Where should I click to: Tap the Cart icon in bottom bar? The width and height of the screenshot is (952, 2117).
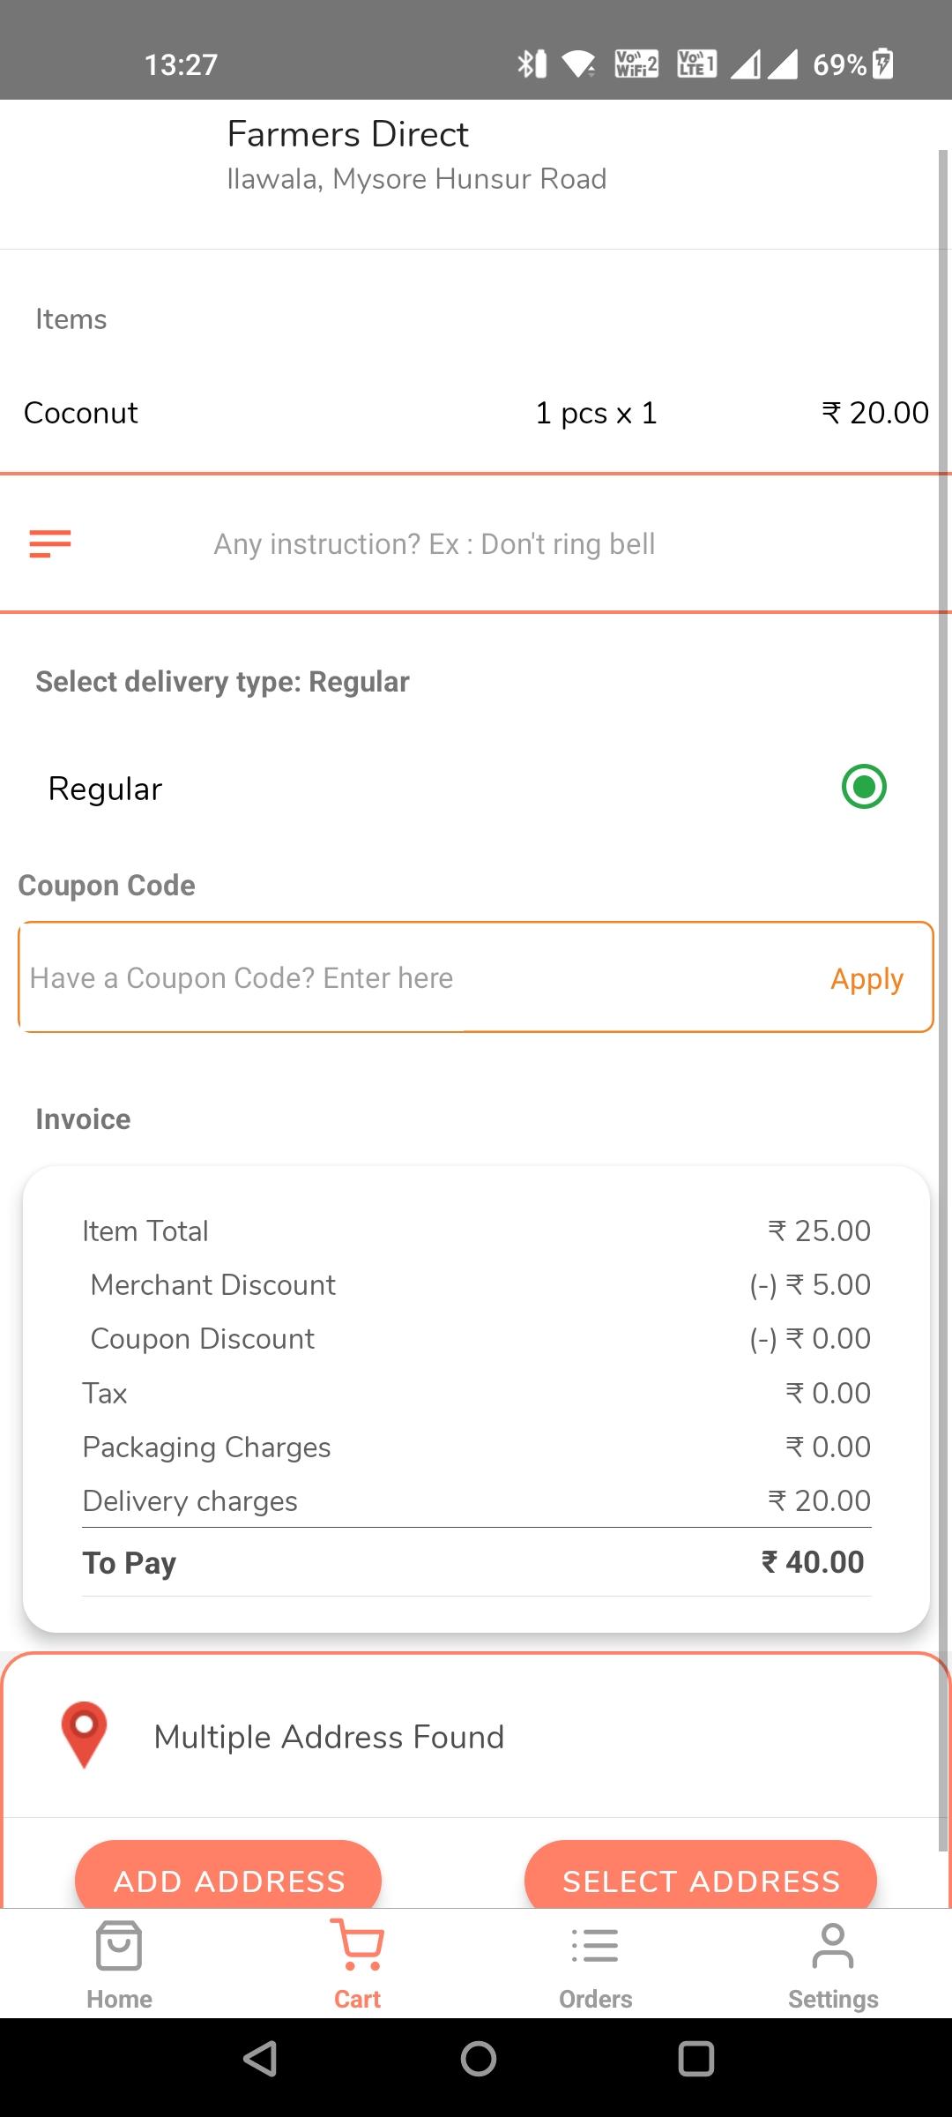click(x=357, y=1945)
